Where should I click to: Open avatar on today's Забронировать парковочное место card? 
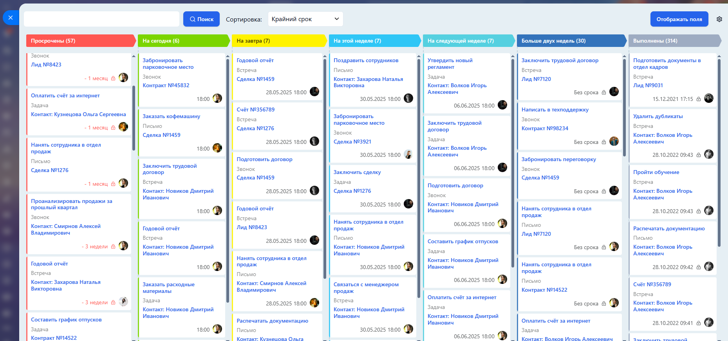pos(217,98)
